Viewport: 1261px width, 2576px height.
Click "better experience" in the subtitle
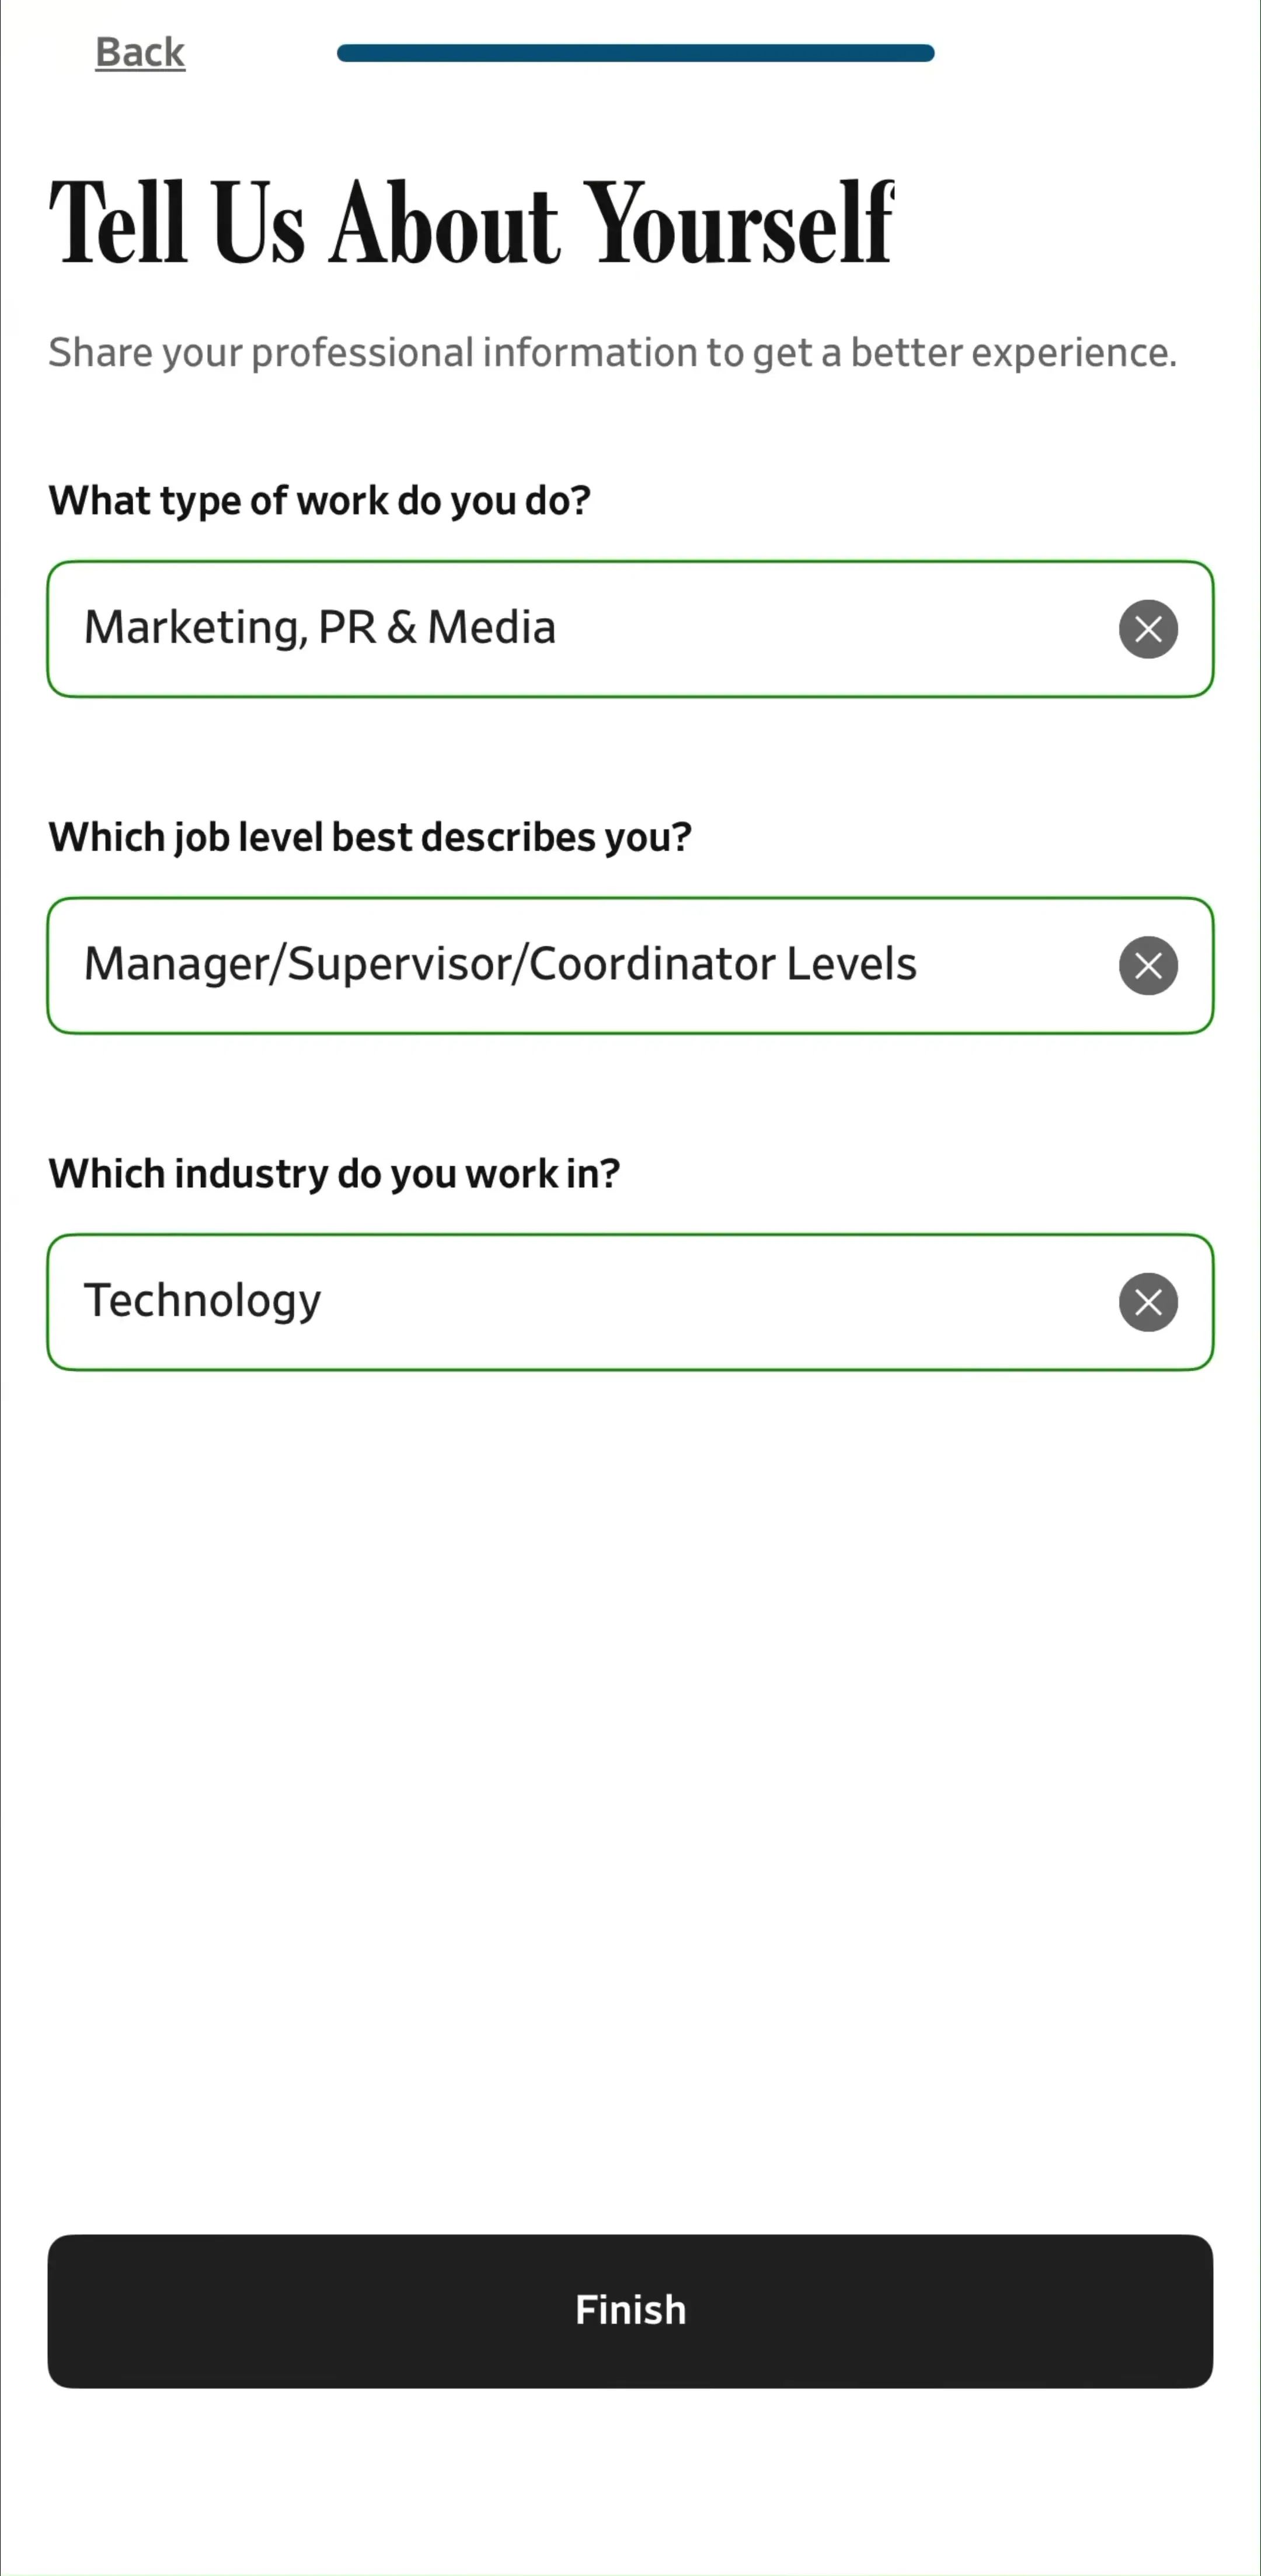[1013, 353]
